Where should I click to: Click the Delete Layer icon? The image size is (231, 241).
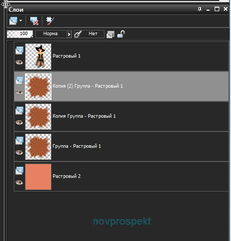click(x=34, y=21)
